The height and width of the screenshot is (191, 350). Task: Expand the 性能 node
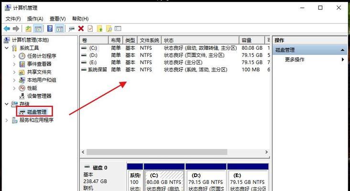[14, 88]
